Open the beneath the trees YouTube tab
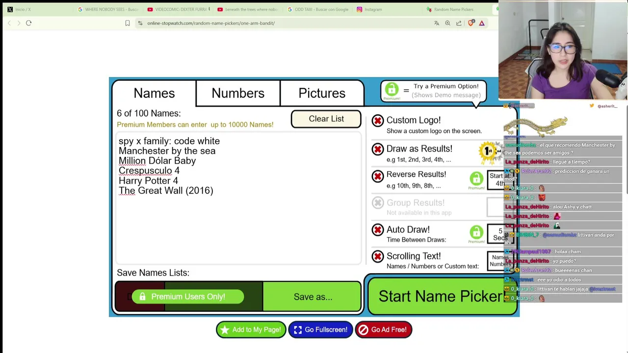 tap(248, 9)
